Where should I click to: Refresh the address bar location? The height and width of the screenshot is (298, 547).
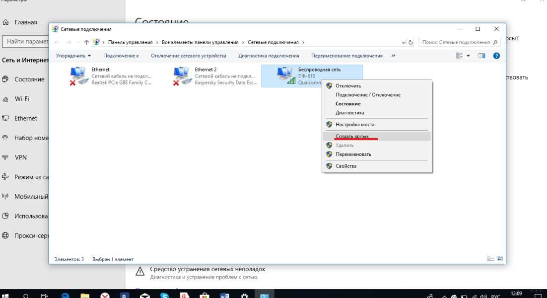coord(410,42)
